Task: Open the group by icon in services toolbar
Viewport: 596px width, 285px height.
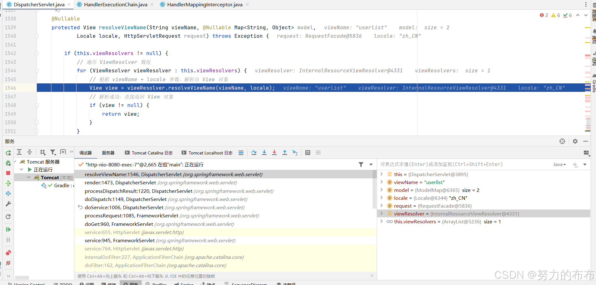Action: click(x=43, y=152)
